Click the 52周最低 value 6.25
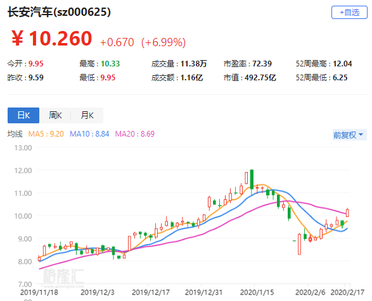Screen dimensions: 372x301 (340, 78)
